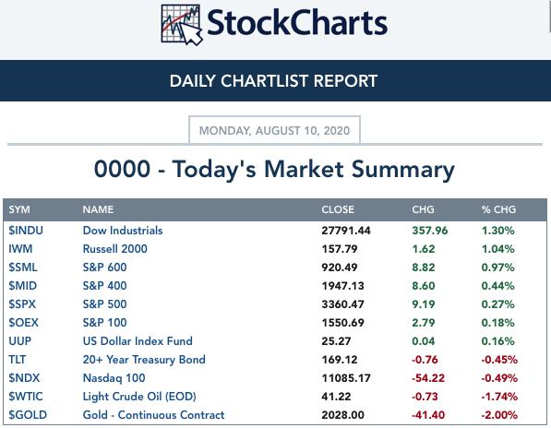The height and width of the screenshot is (428, 551).
Task: Open the Nasdaq 100 link
Action: click(114, 378)
